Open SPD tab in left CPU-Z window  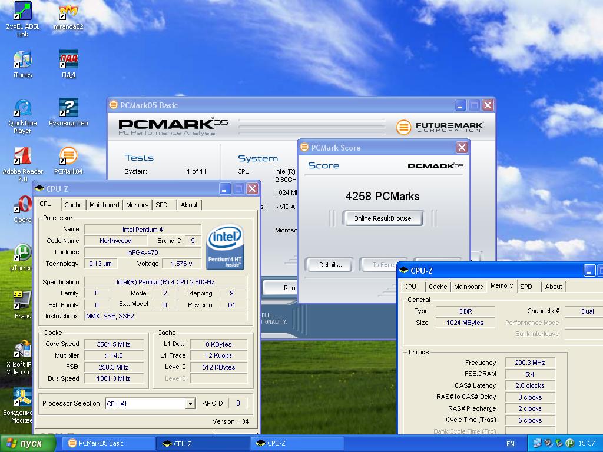pos(161,205)
